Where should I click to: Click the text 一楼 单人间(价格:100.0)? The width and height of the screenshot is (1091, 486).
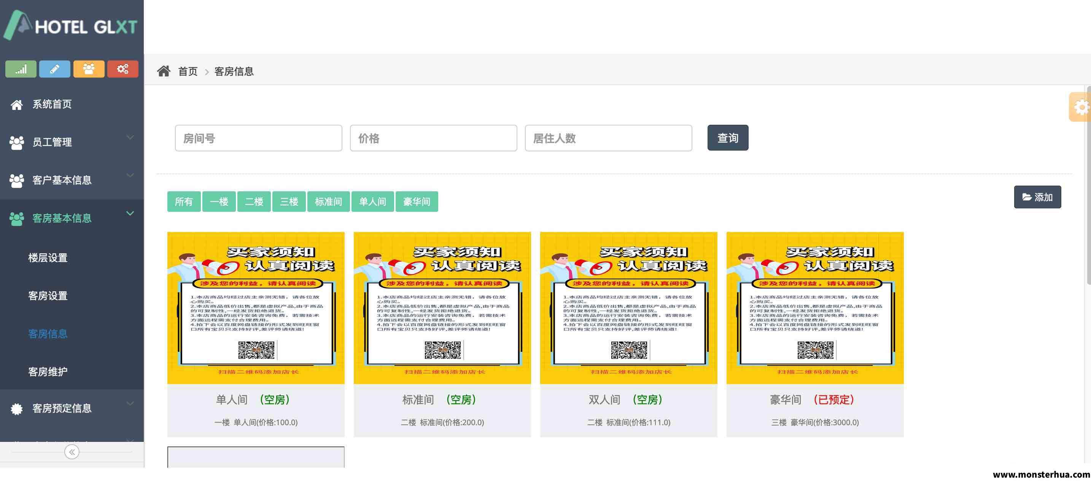click(x=256, y=422)
